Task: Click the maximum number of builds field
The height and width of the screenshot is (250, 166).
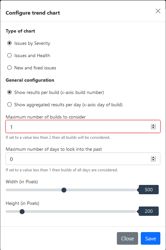Action: [x=83, y=126]
